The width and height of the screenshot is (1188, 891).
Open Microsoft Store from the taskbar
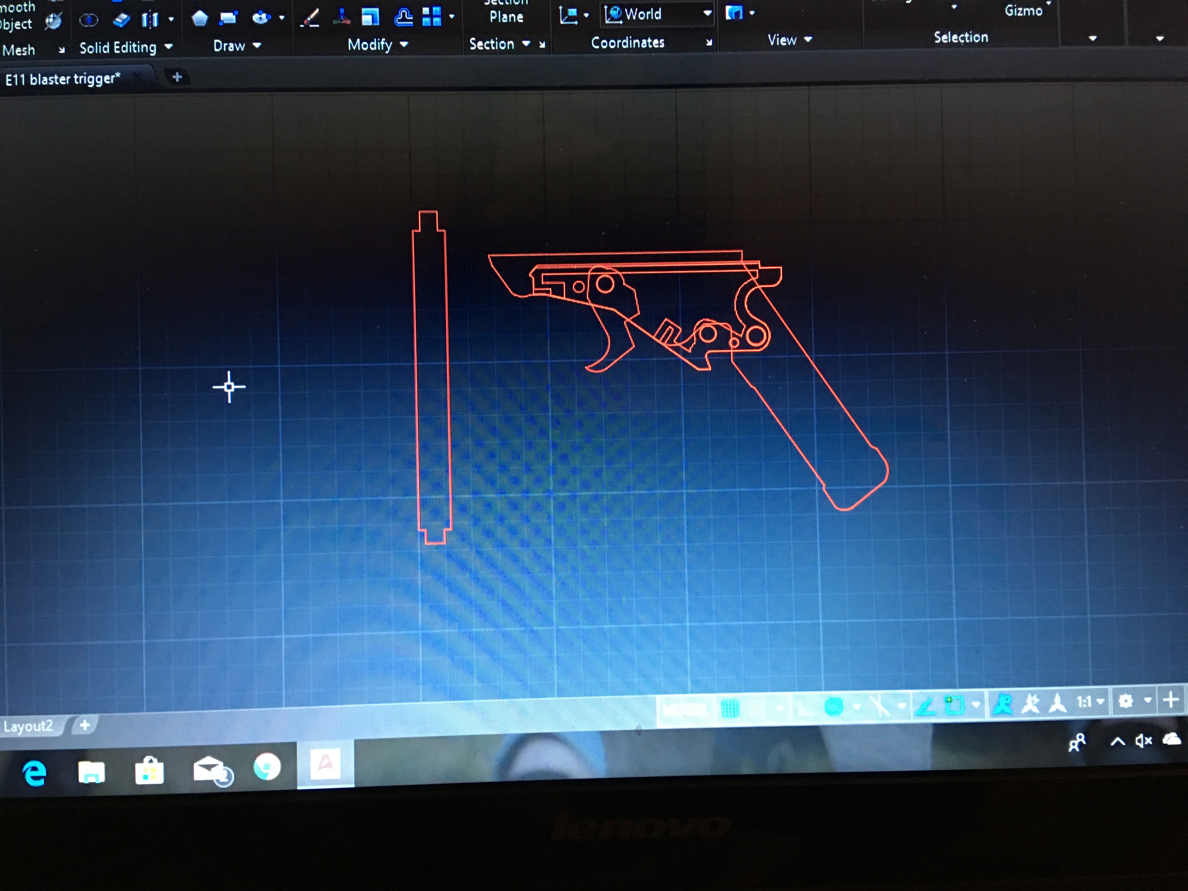[149, 771]
